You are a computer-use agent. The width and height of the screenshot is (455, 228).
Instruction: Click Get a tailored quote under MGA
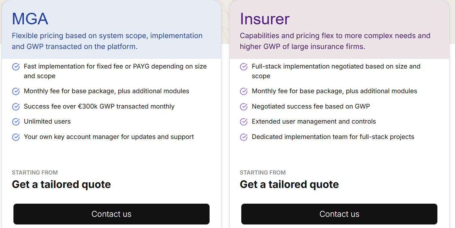click(x=61, y=184)
